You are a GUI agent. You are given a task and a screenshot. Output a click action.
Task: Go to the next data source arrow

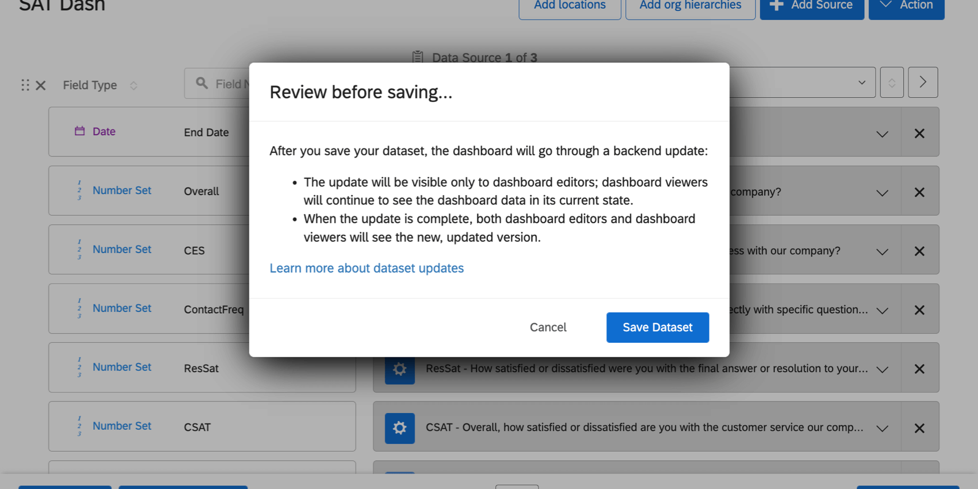coord(923,82)
